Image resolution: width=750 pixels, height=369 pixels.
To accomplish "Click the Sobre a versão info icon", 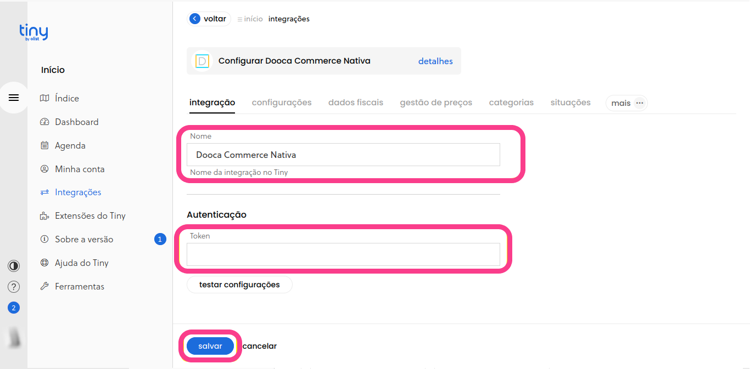I will [x=44, y=240].
